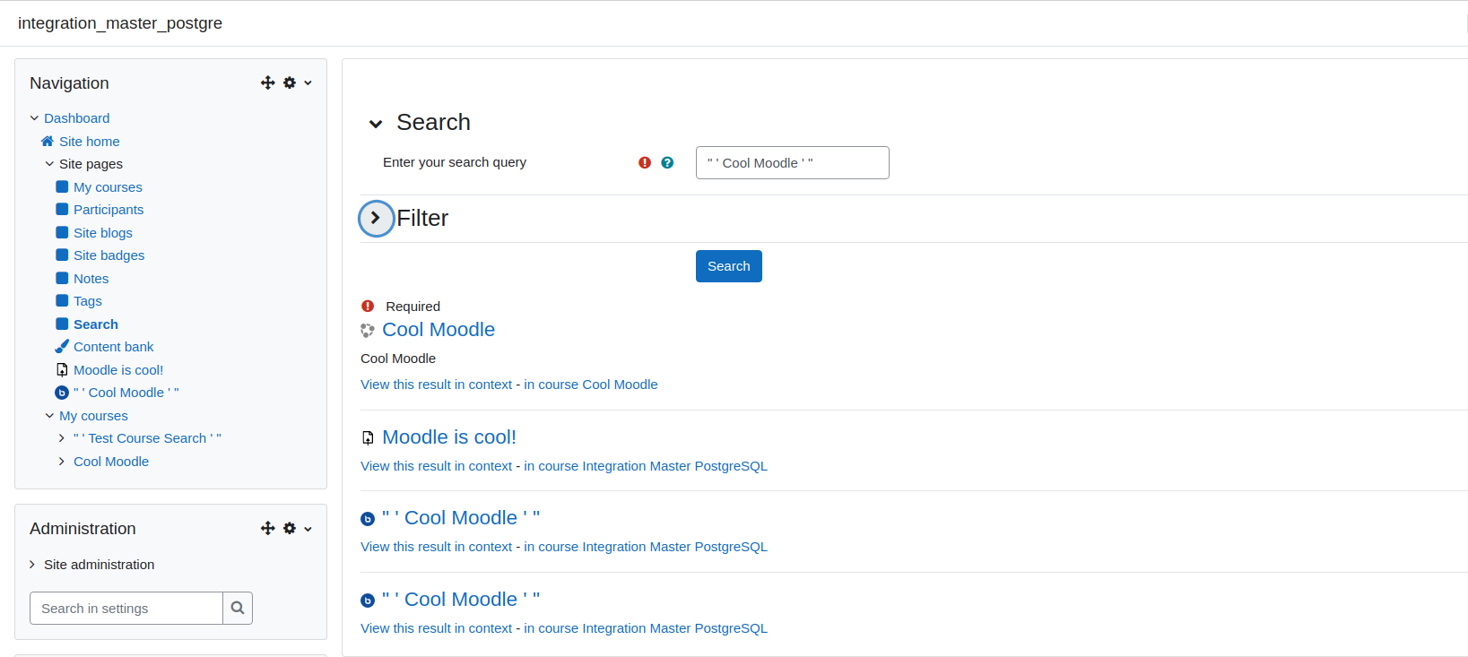Collapse the Search form section
This screenshot has height=657, width=1468.
(x=376, y=124)
